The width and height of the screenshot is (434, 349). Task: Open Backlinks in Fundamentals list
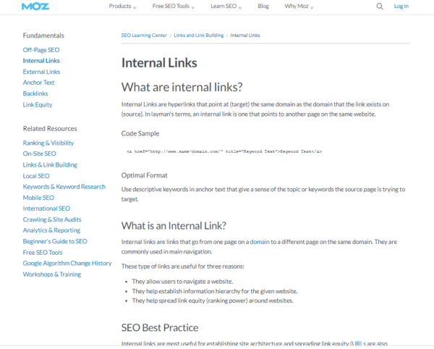pyautogui.click(x=36, y=93)
